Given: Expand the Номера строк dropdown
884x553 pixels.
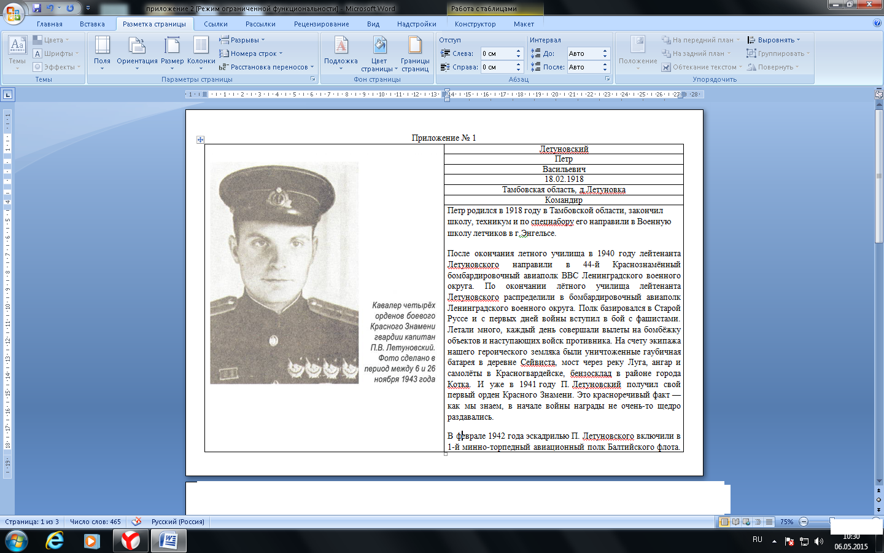Looking at the screenshot, I should pyautogui.click(x=250, y=53).
